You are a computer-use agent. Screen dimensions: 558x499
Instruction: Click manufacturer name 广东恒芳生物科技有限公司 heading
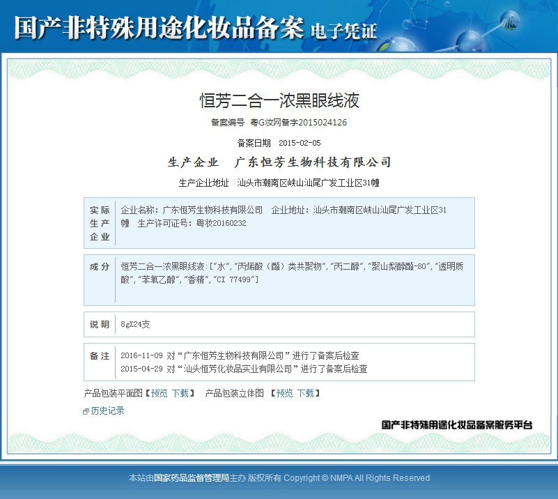[313, 162]
